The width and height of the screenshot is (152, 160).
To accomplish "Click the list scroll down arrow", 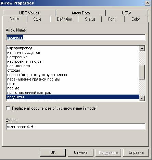I will [x=142, y=98].
